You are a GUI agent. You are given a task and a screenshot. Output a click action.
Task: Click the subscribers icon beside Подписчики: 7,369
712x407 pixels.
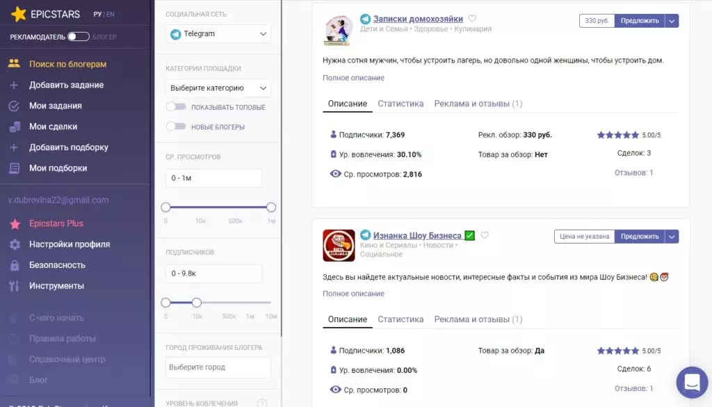tap(333, 134)
